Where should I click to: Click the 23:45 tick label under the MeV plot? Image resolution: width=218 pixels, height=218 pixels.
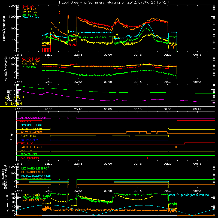(78, 82)
